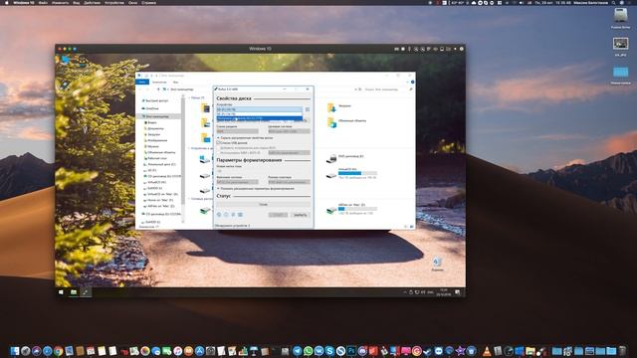
Task: Open Устройства menu in macOS menu bar
Action: 114,2
